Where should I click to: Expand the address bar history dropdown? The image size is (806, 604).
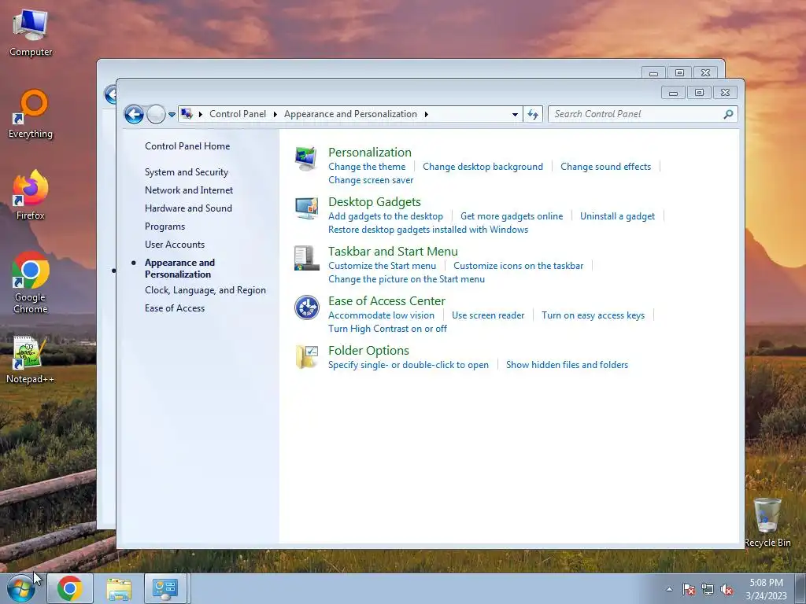[515, 115]
